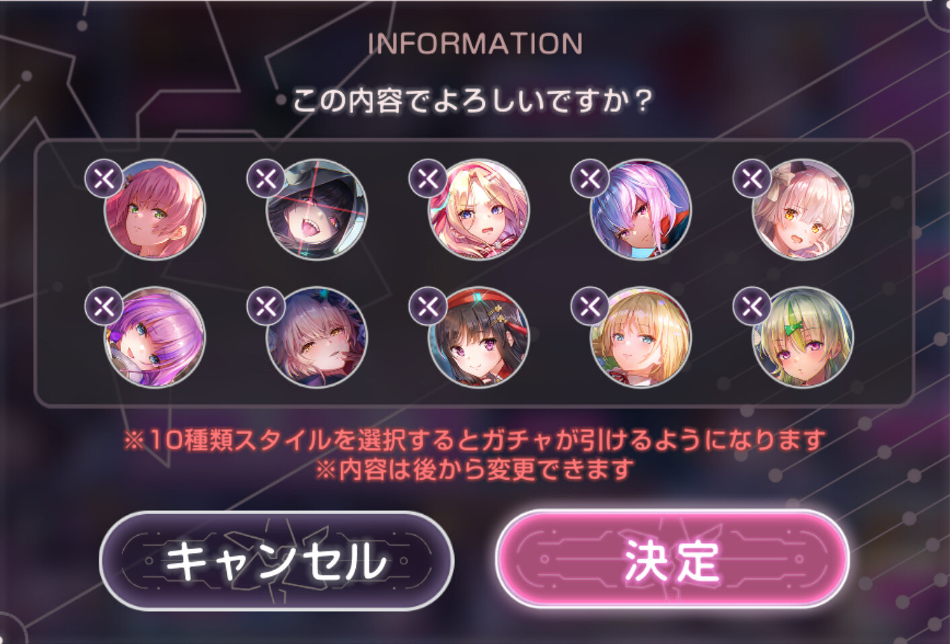Remove the blue and pink haired character
950x644 pixels.
pos(590,178)
